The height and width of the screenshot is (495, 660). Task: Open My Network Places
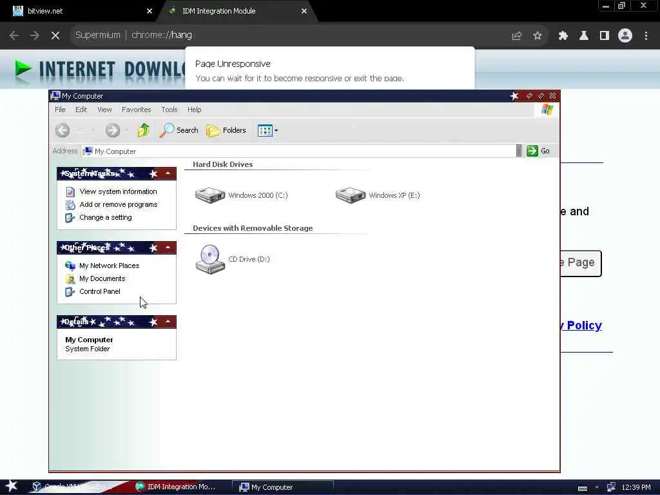point(109,266)
